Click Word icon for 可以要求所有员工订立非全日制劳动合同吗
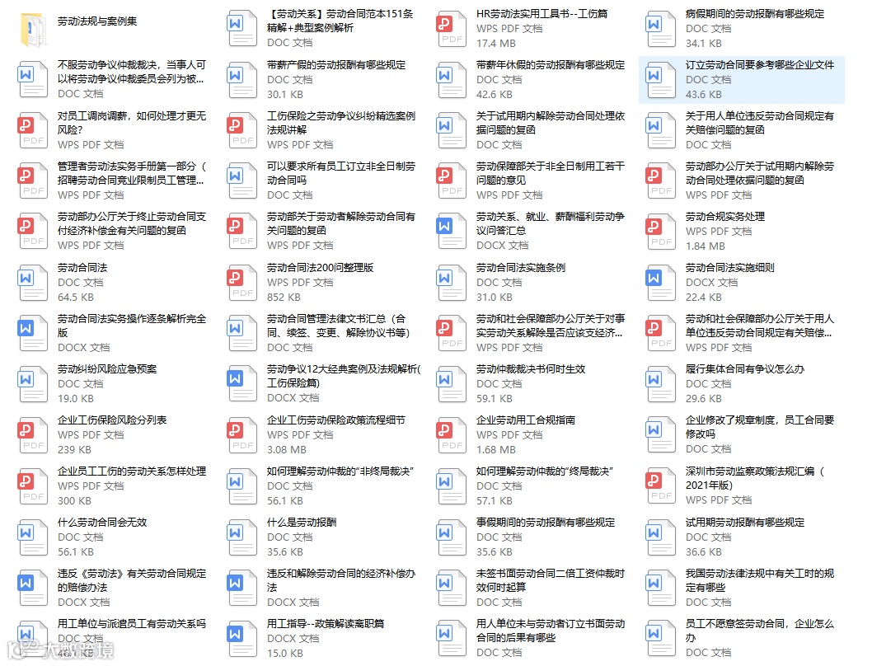Image resolution: width=872 pixels, height=666 pixels. point(242,181)
